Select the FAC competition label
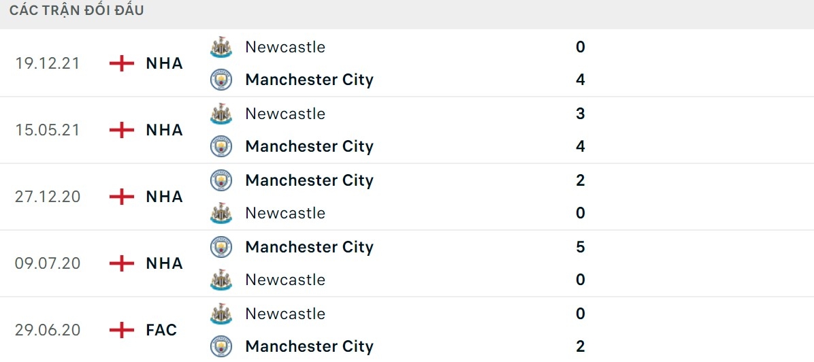The width and height of the screenshot is (814, 362). click(x=161, y=330)
